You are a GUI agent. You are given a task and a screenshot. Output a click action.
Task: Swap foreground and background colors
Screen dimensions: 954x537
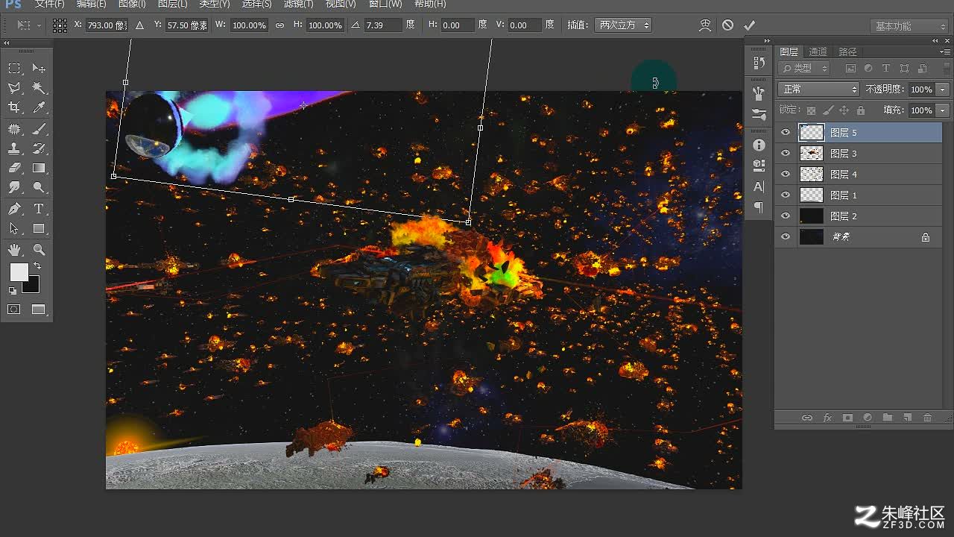37,266
